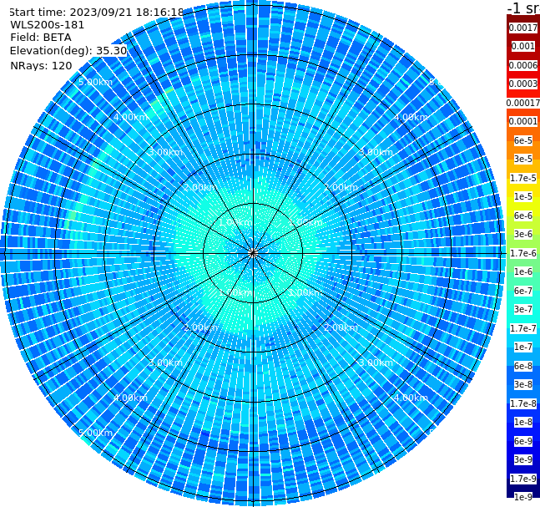Click the radar center origin point

(x=253, y=253)
